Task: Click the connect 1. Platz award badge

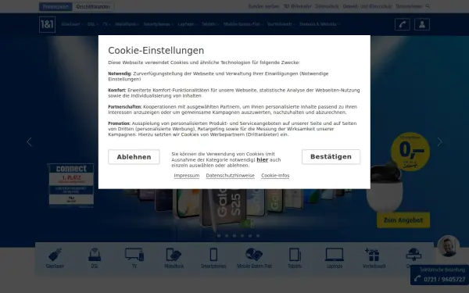Action: click(71, 185)
